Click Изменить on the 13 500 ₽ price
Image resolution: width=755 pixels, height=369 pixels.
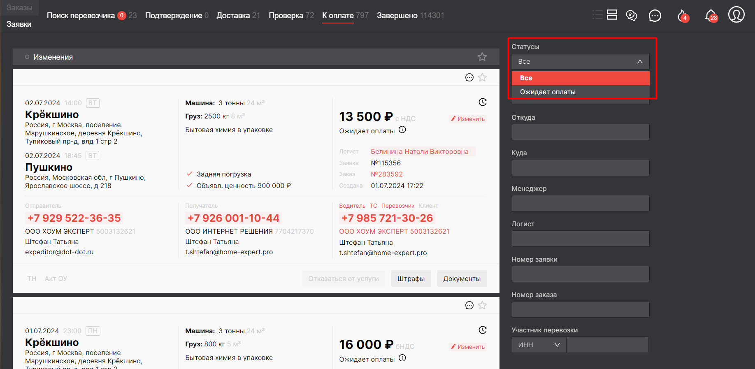click(468, 119)
